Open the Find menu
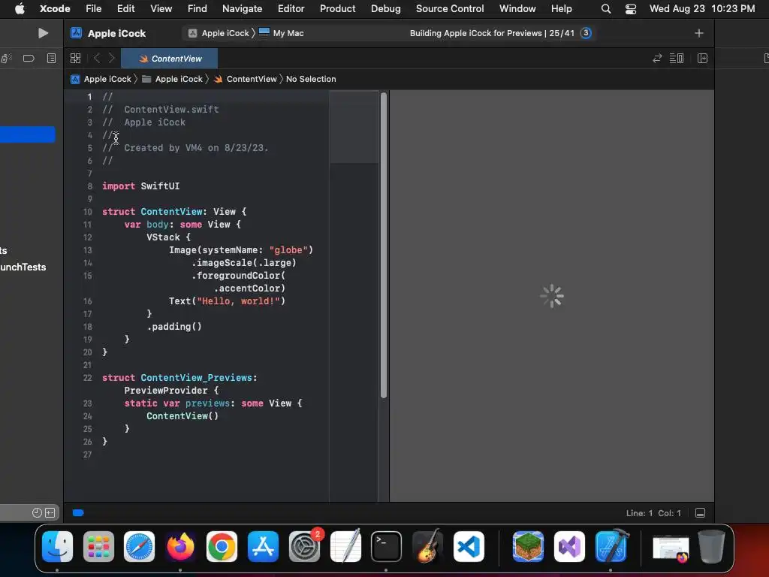This screenshot has height=577, width=769. [x=198, y=8]
